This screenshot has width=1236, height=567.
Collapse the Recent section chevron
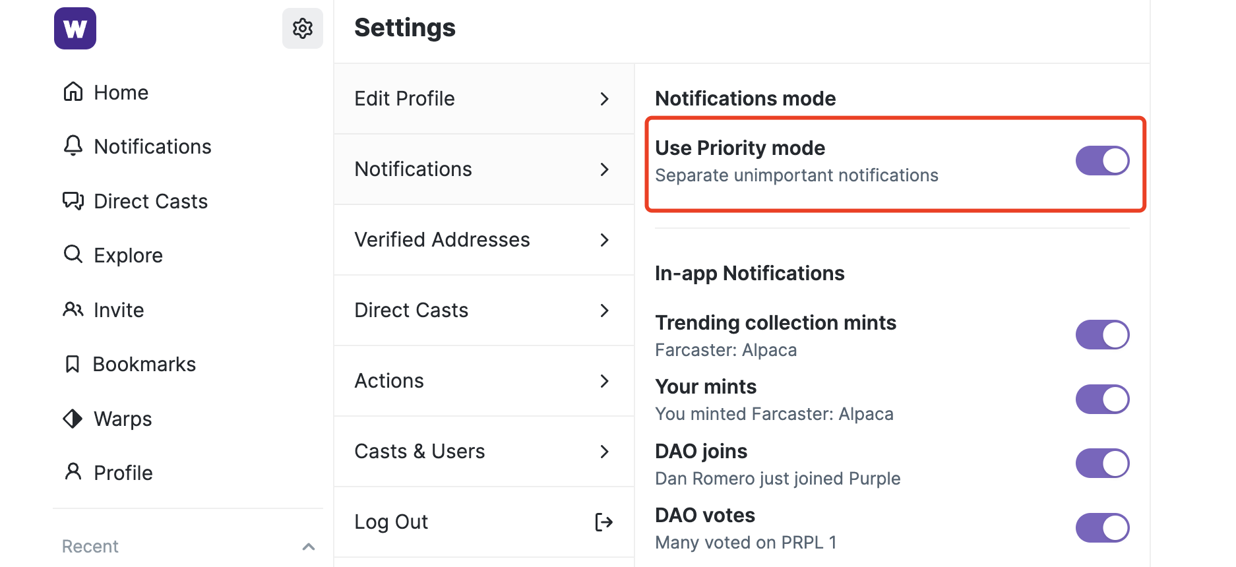[x=308, y=547]
